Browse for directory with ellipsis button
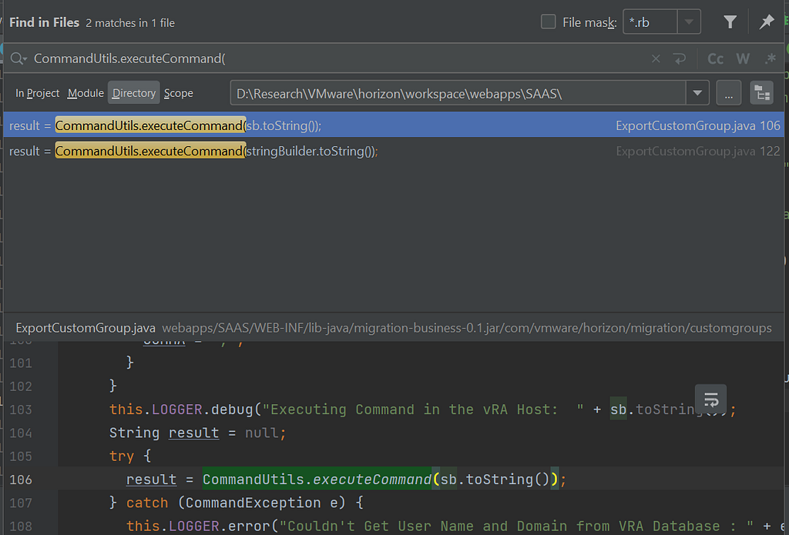The height and width of the screenshot is (535, 789). tap(729, 93)
